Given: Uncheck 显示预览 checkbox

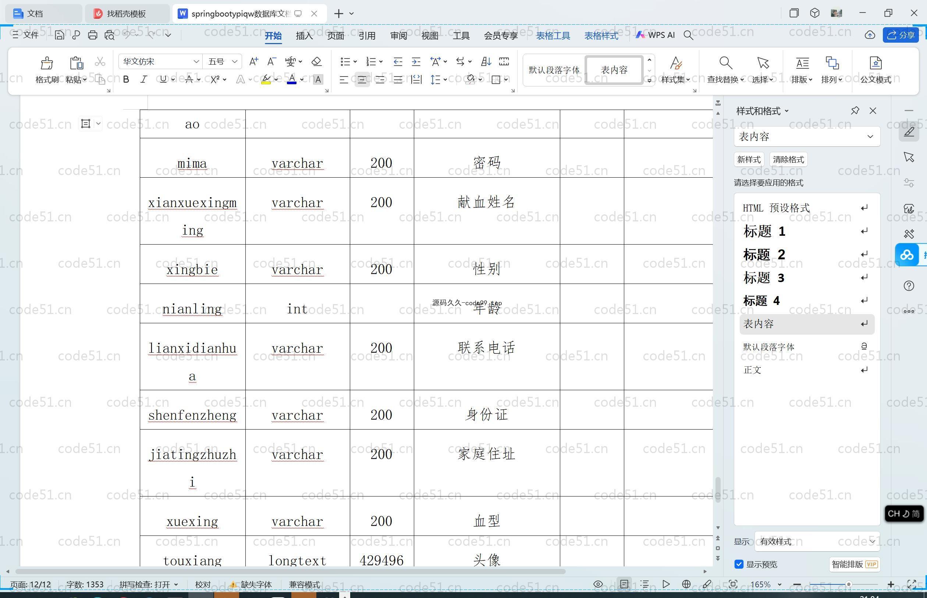Looking at the screenshot, I should pyautogui.click(x=739, y=564).
